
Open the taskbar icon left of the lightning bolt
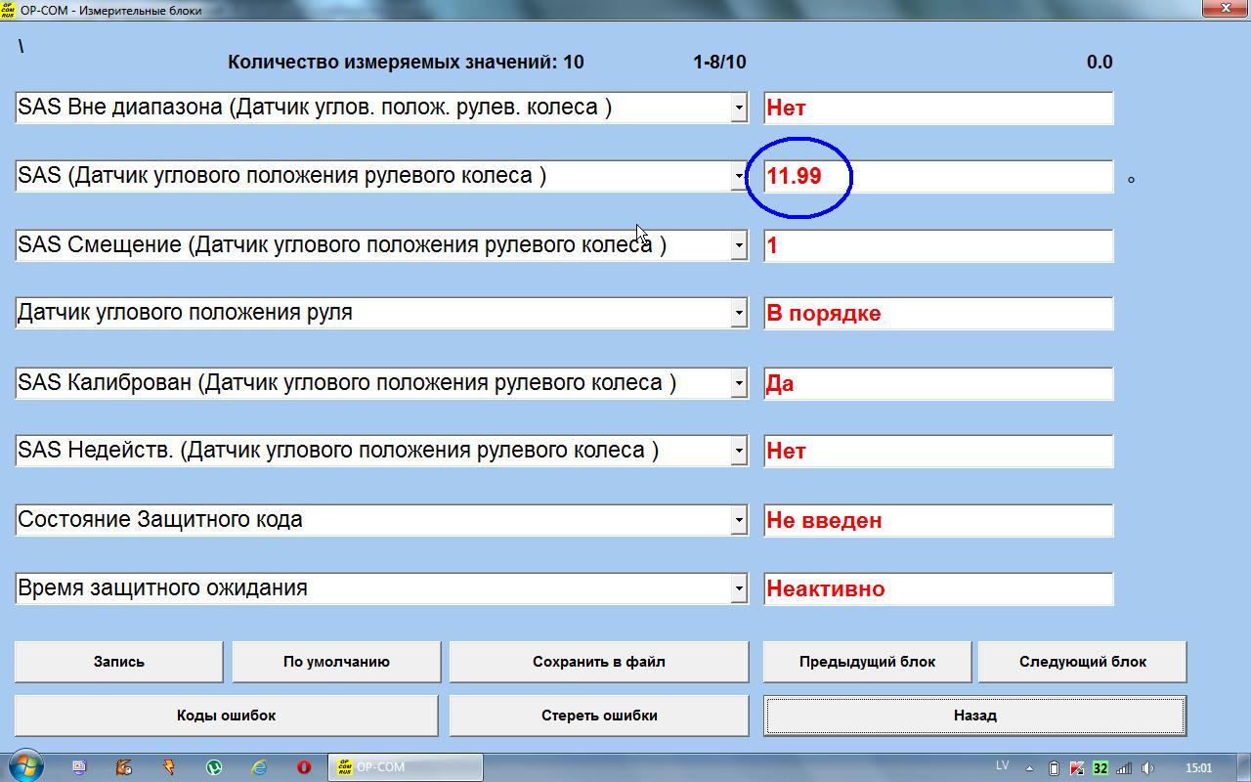pos(124,767)
